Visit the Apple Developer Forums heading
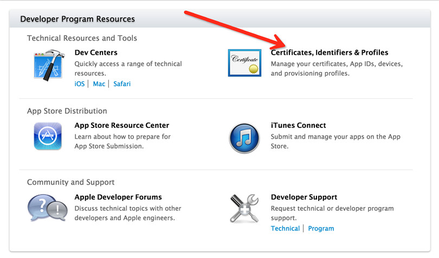Image resolution: width=439 pixels, height=258 pixels. 118,197
